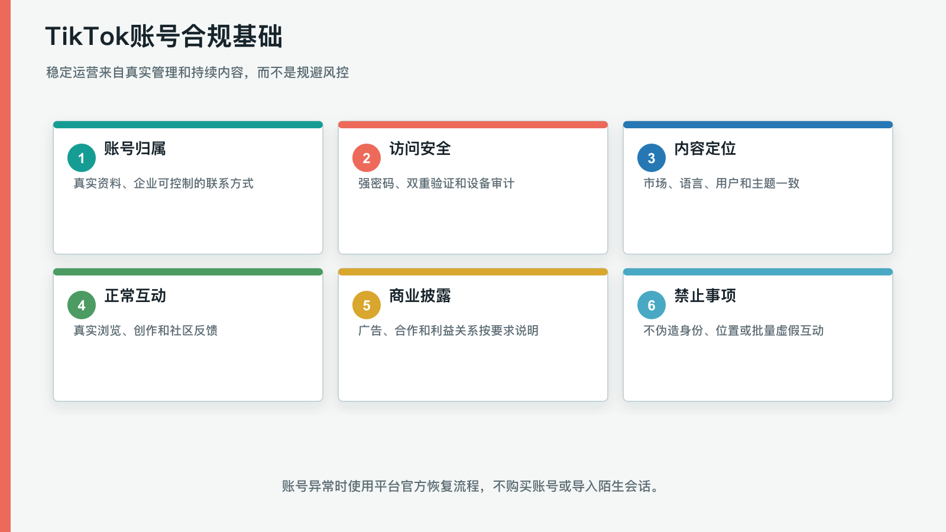Viewport: 946px width, 532px height.
Task: Click the slide title TikTok账号合规基础
Action: 164,36
